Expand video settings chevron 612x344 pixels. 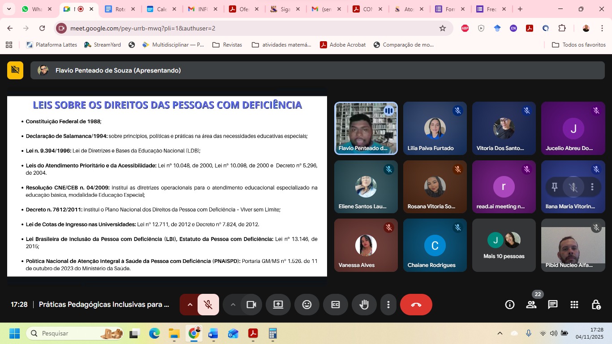[x=233, y=305]
